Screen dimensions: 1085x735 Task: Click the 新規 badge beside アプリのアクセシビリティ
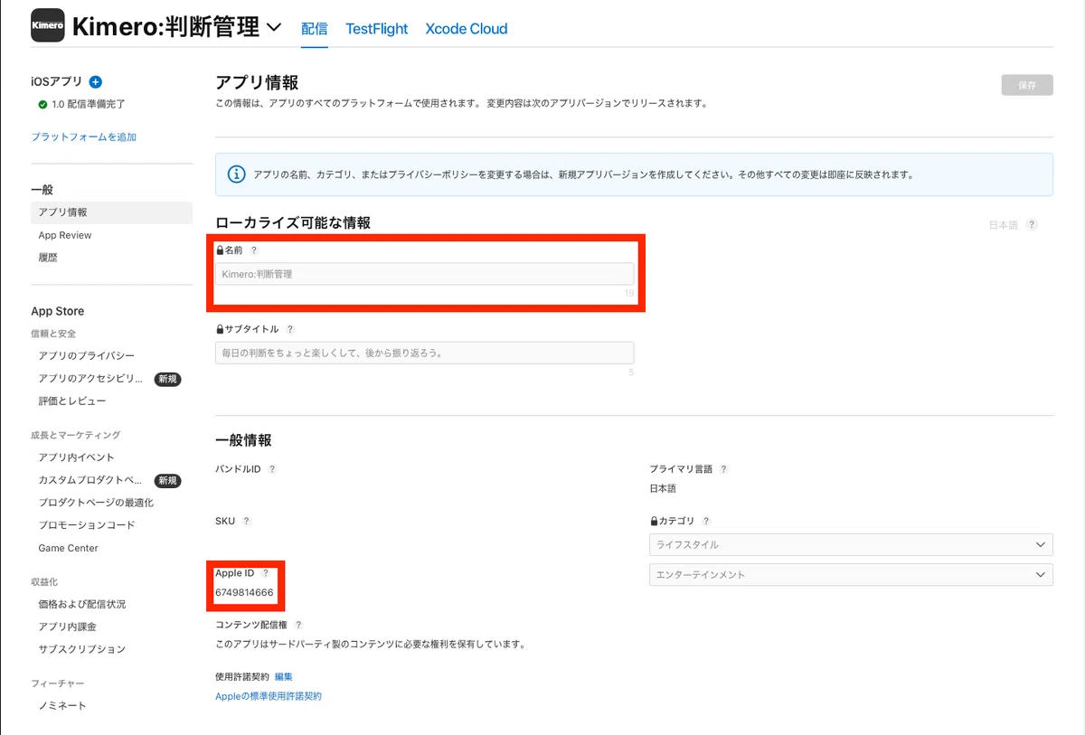[x=167, y=379]
